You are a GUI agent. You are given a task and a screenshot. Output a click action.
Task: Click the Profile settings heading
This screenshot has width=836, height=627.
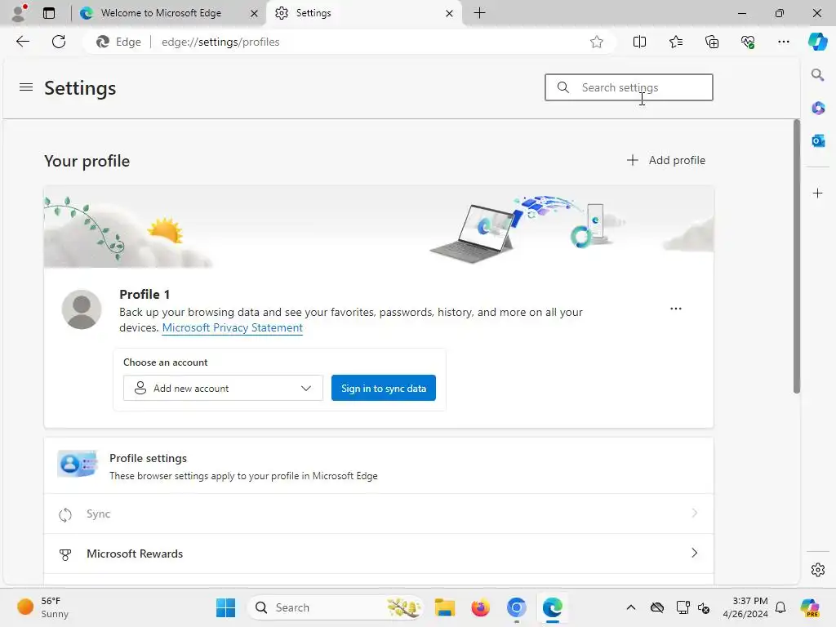[x=149, y=459]
